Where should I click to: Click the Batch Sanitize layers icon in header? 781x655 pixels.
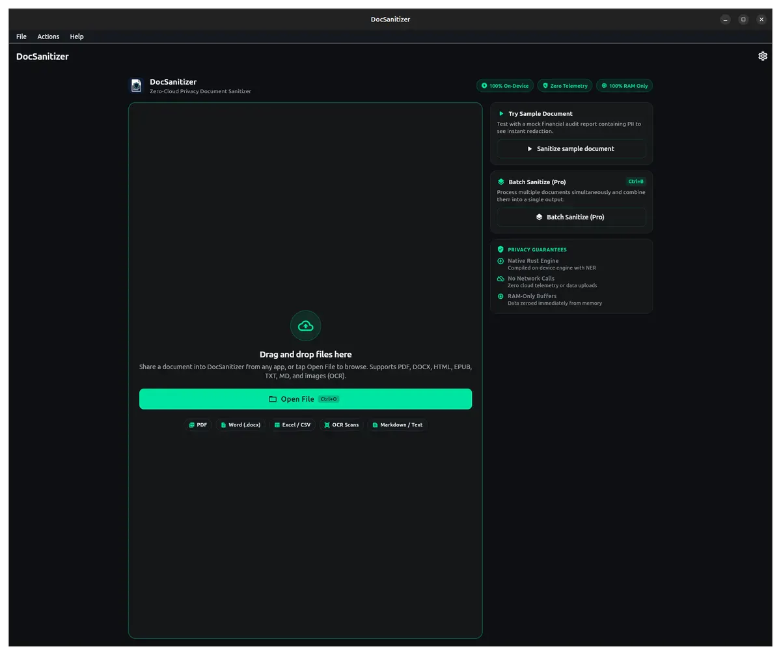click(x=500, y=182)
